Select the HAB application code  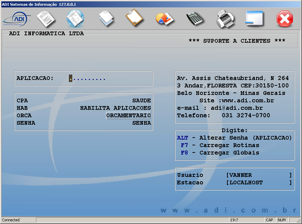[x=22, y=108]
